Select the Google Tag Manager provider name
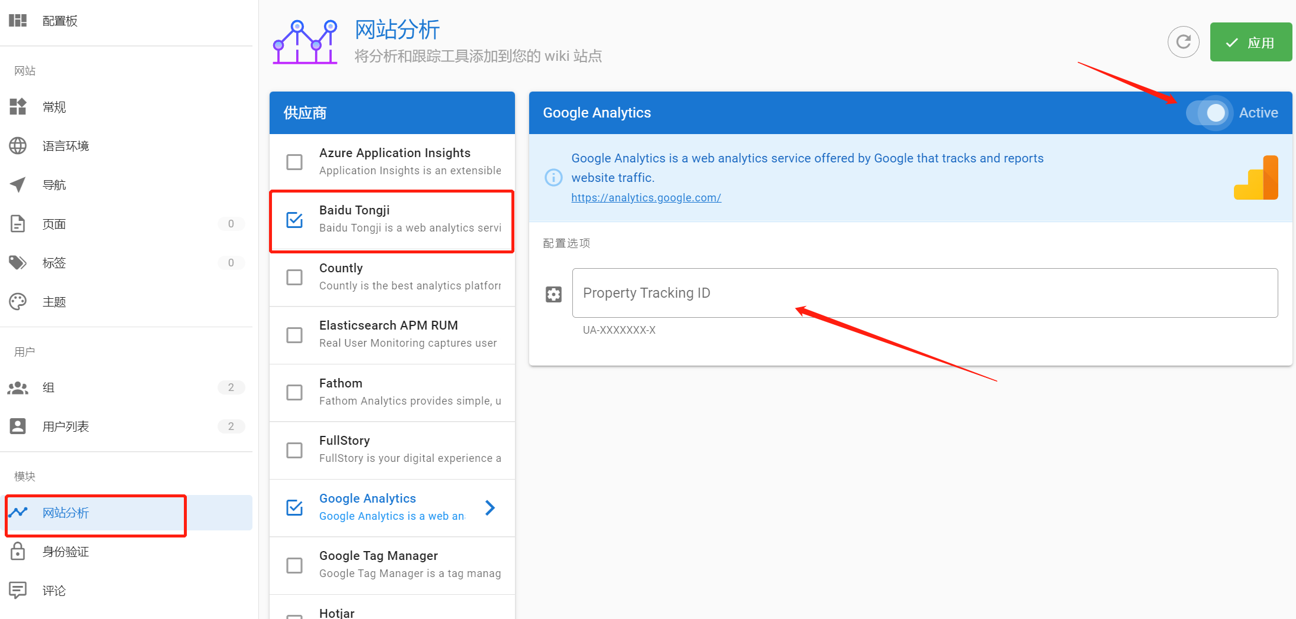The image size is (1296, 619). pyautogui.click(x=378, y=556)
